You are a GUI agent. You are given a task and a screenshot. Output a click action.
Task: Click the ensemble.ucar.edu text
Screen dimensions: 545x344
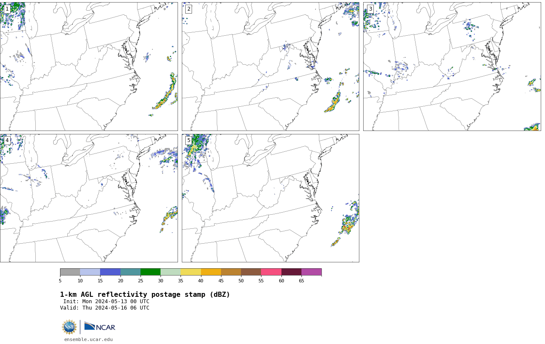[89, 339]
